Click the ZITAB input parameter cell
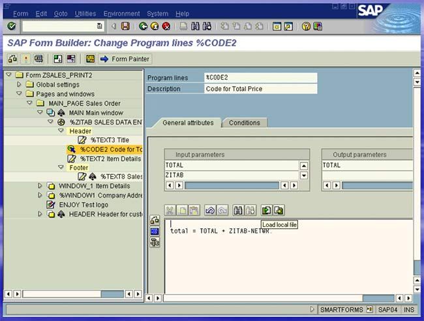The height and width of the screenshot is (321, 424). click(232, 176)
